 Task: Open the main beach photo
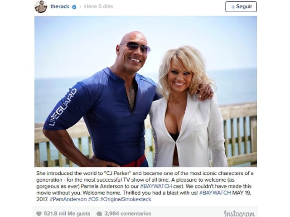coord(145,92)
